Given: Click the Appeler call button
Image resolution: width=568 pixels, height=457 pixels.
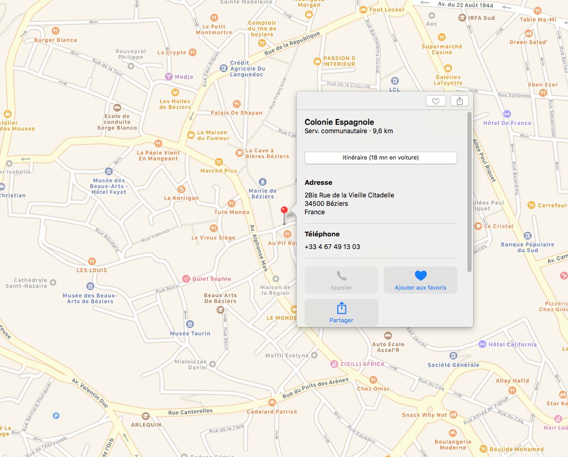Looking at the screenshot, I should click(341, 280).
